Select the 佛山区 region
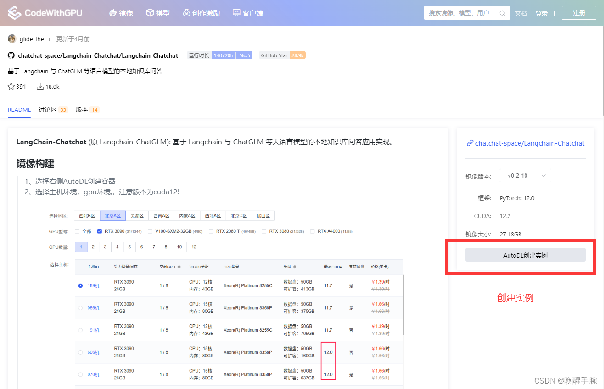 263,216
